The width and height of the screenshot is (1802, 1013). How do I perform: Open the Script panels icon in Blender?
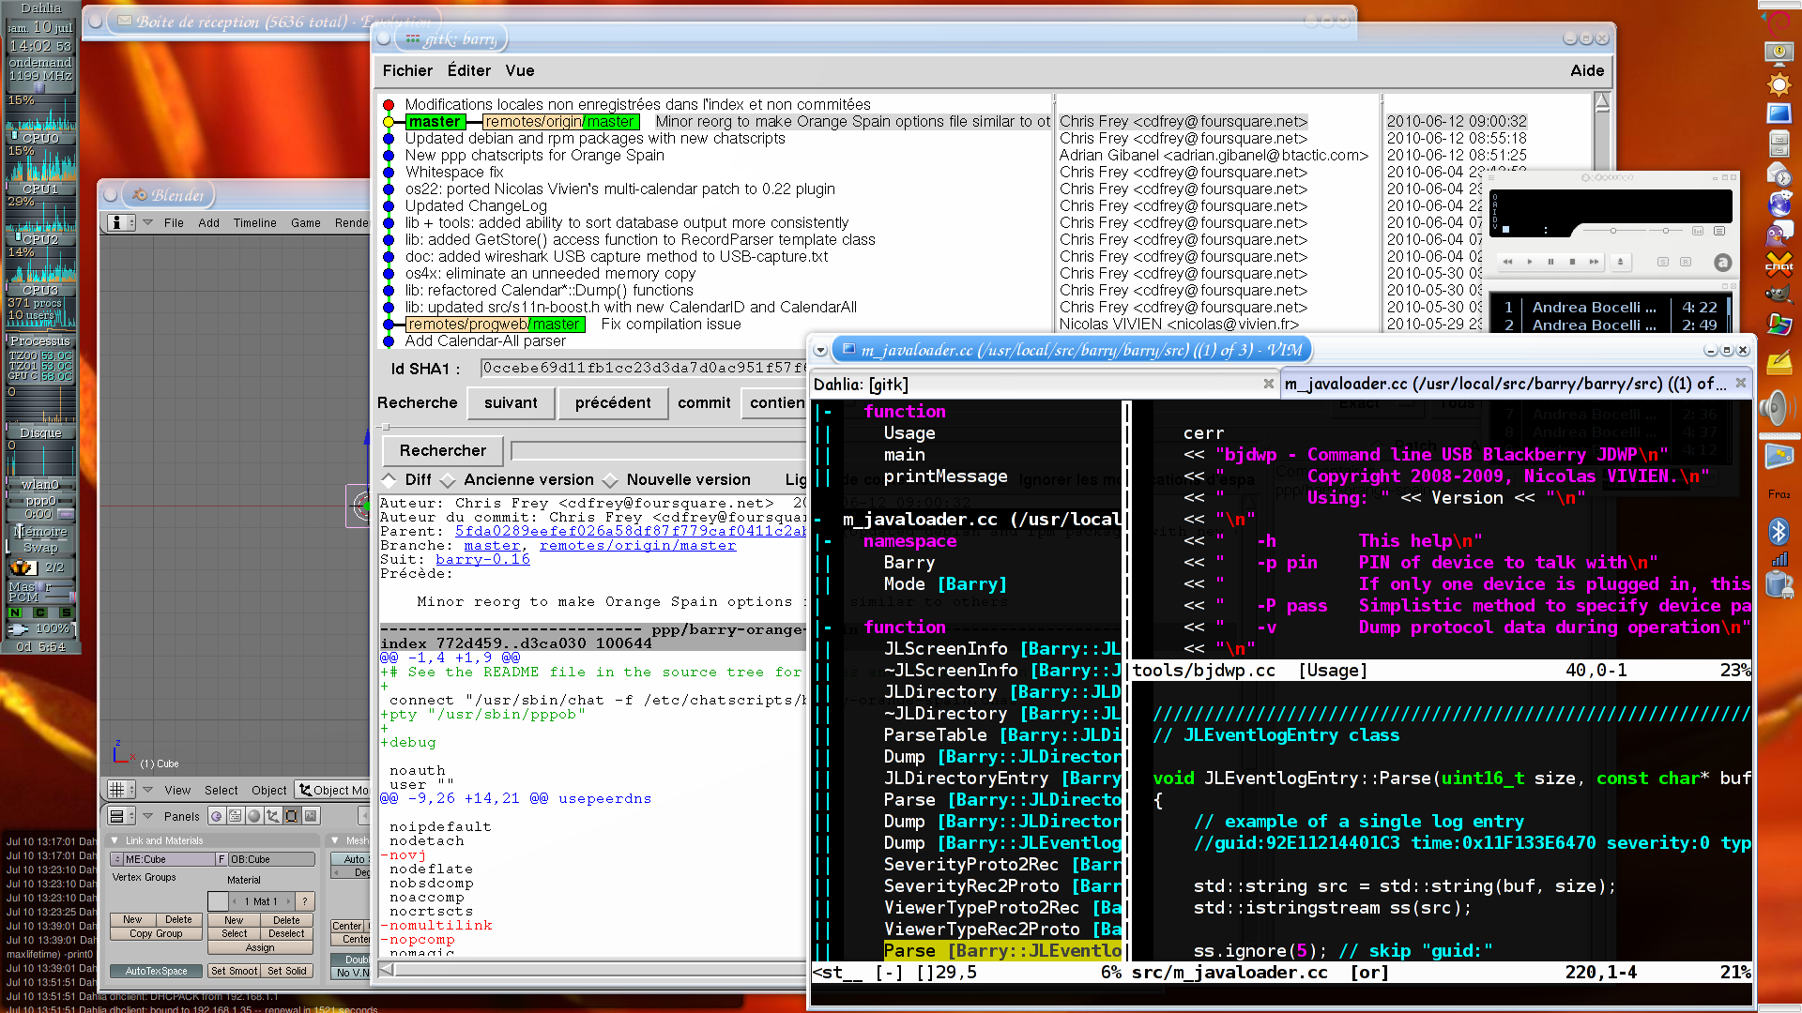click(235, 816)
